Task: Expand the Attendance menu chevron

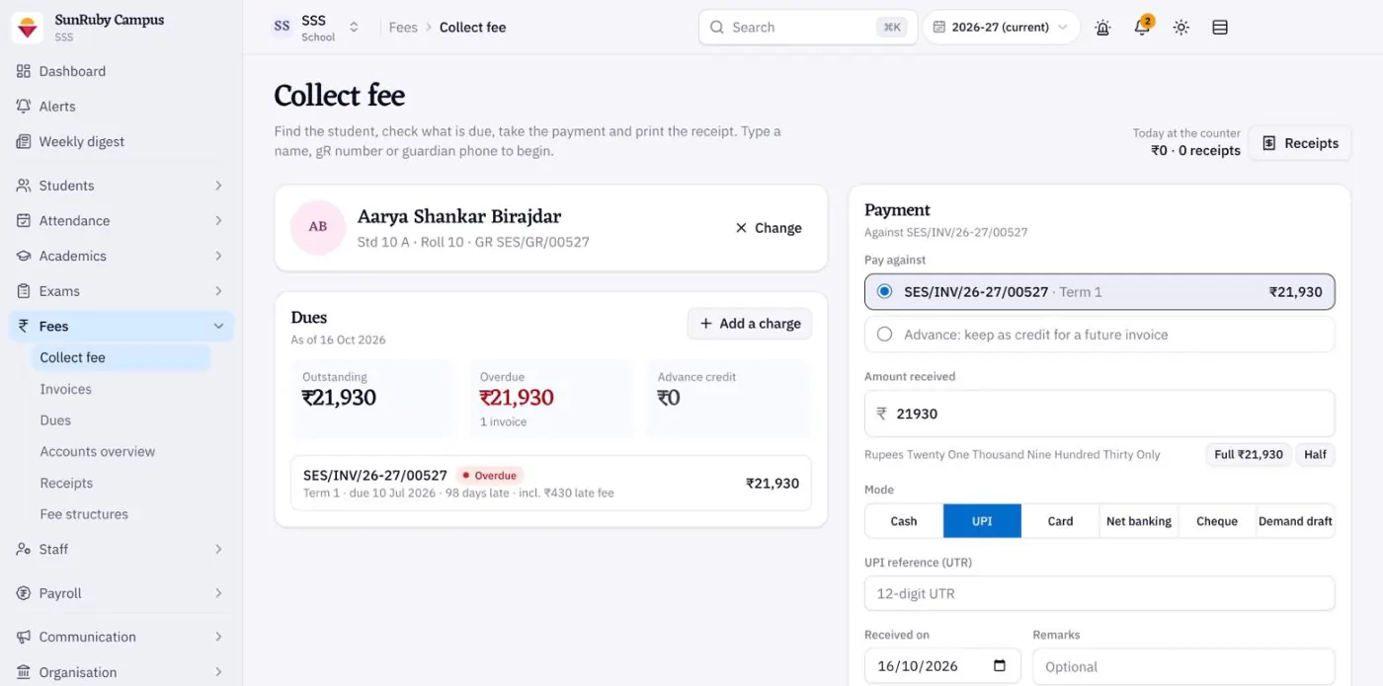Action: click(x=218, y=221)
